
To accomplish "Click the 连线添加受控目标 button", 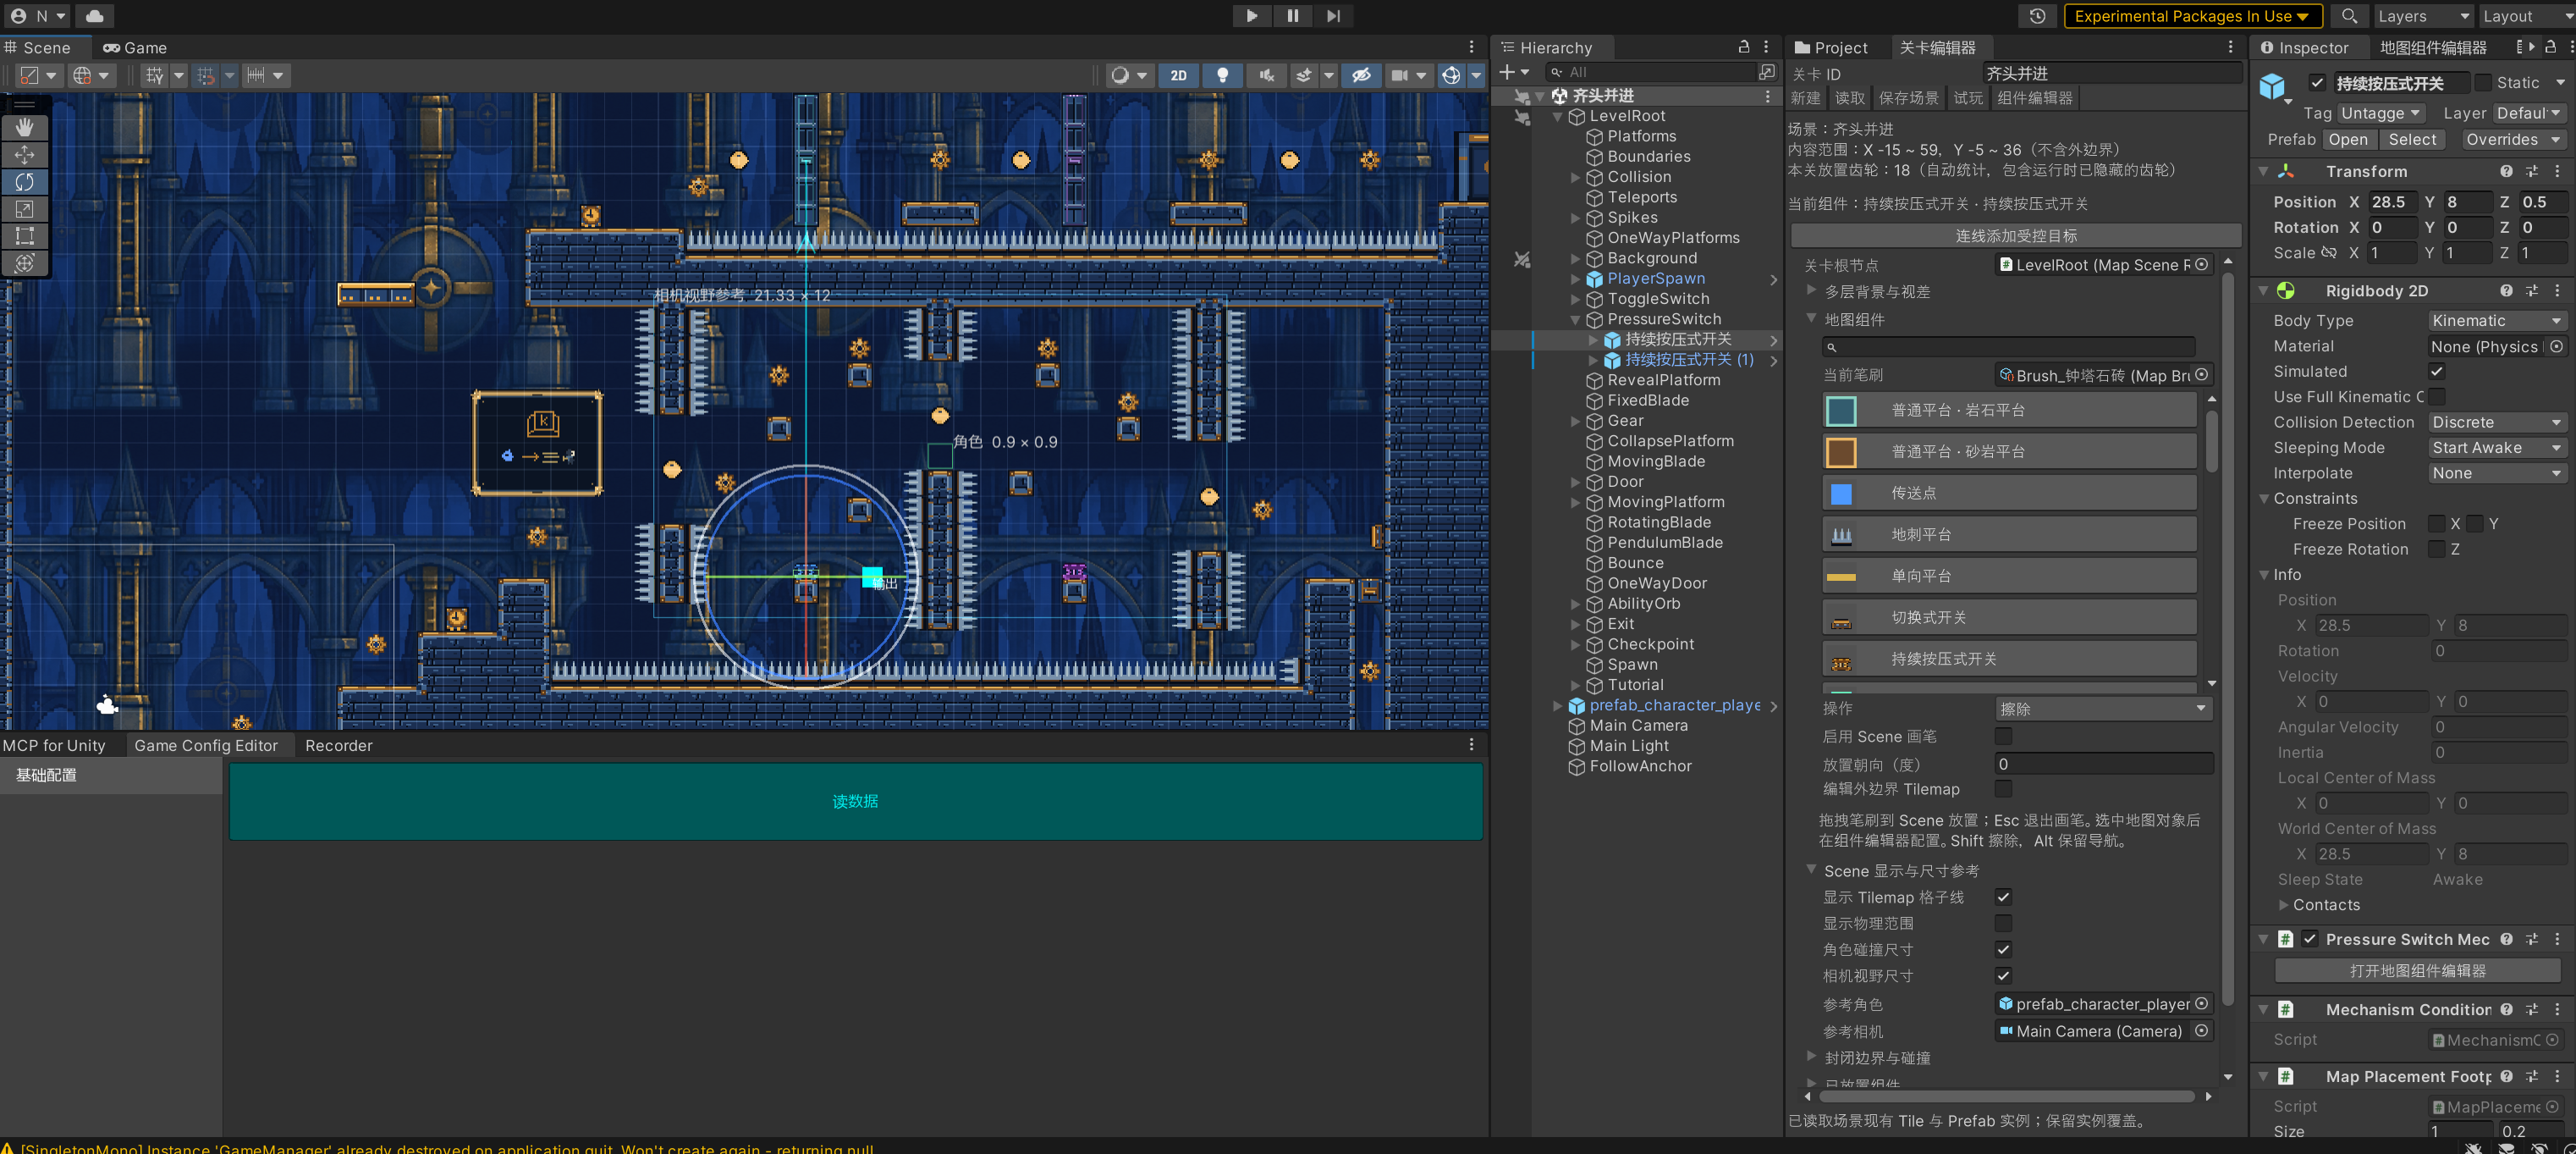I will (x=2016, y=235).
